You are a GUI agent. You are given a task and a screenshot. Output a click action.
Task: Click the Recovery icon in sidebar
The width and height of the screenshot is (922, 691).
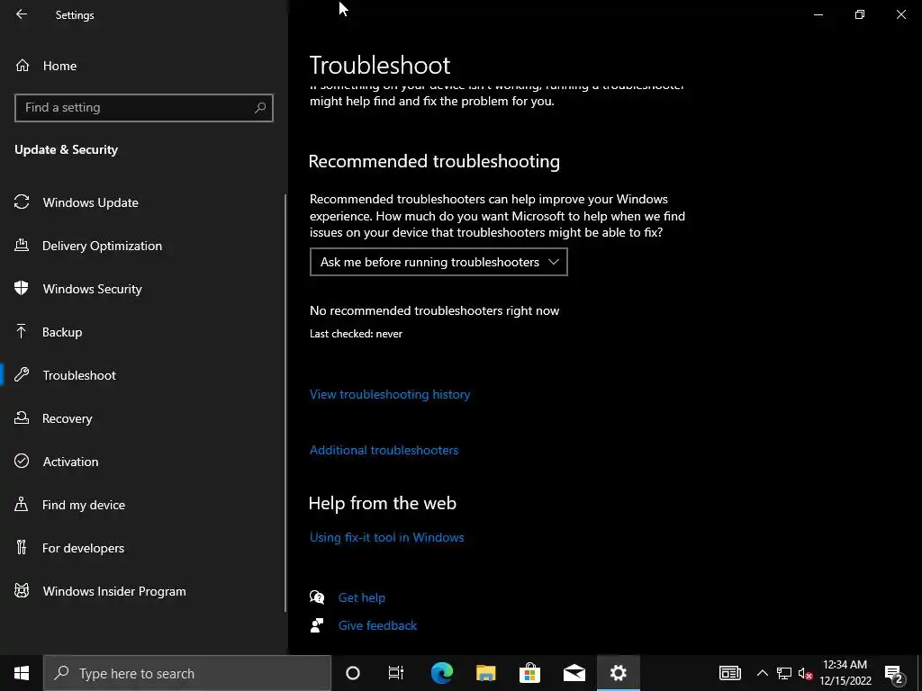click(22, 417)
